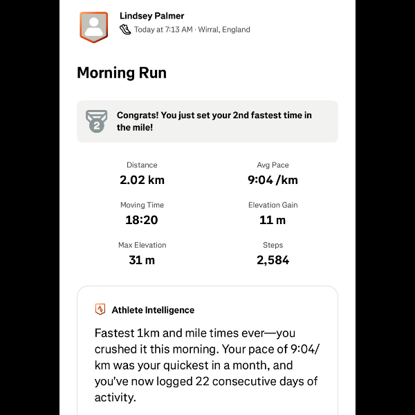Click Lindsey Palmer's profile avatar

pos(93,27)
